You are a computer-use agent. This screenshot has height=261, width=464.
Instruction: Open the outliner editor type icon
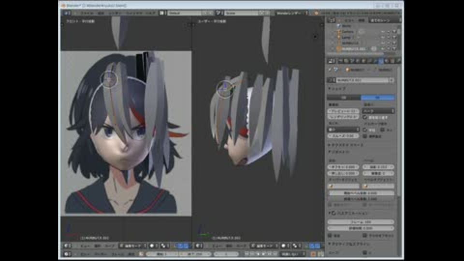pos(331,20)
